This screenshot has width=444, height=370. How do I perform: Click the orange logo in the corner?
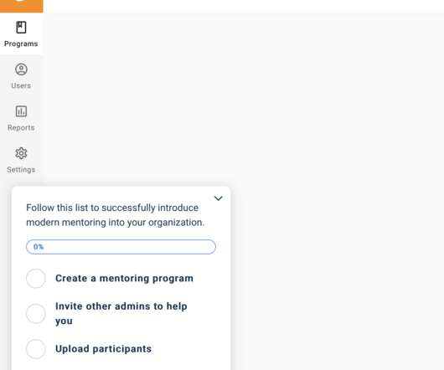tap(22, 6)
